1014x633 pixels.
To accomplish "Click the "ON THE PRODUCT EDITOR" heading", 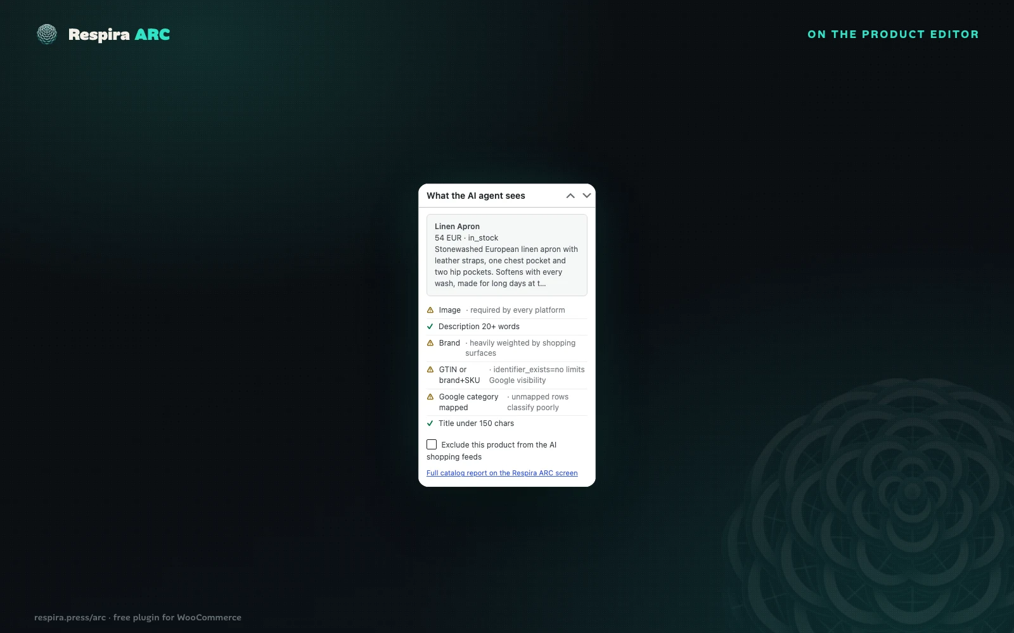I will (x=893, y=34).
